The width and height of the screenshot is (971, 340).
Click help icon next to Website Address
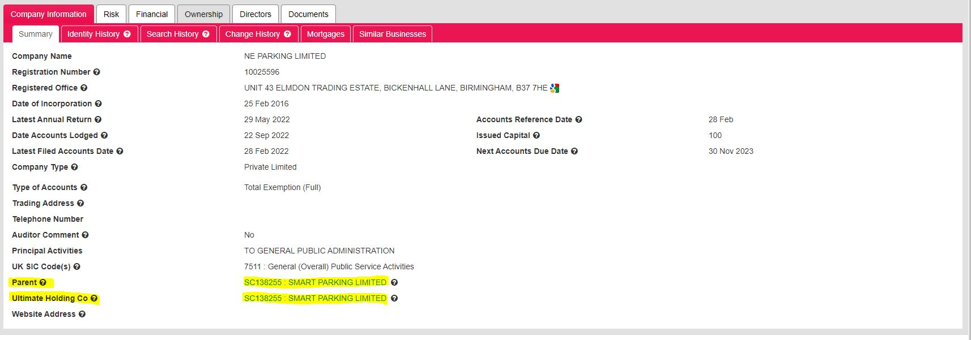click(82, 314)
